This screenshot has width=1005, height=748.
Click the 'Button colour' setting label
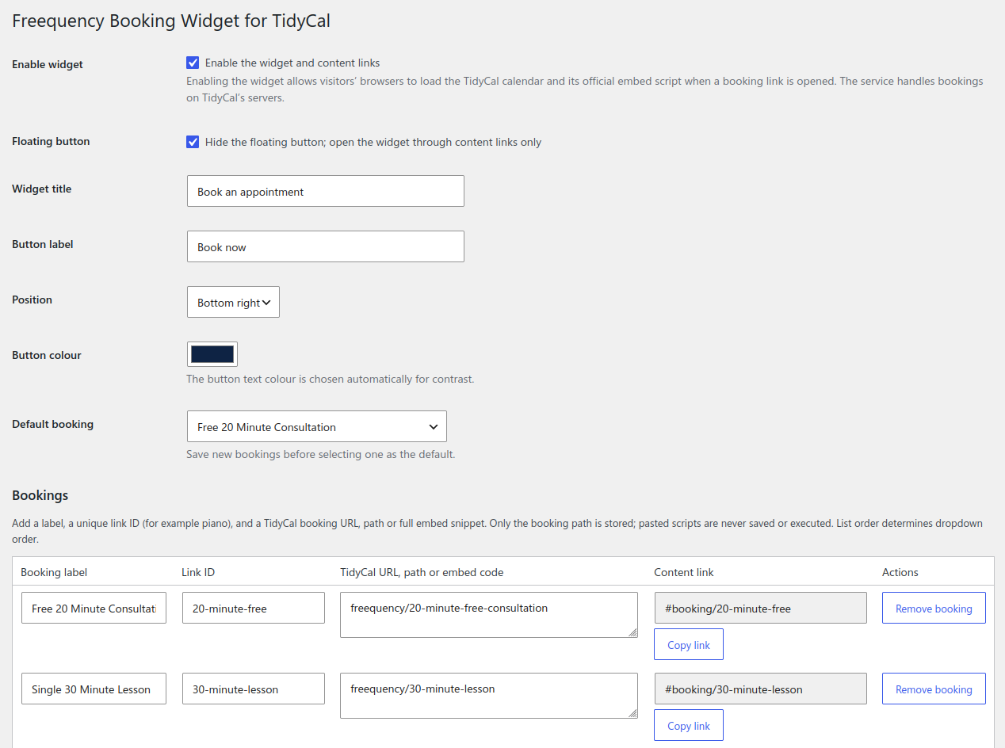point(47,355)
